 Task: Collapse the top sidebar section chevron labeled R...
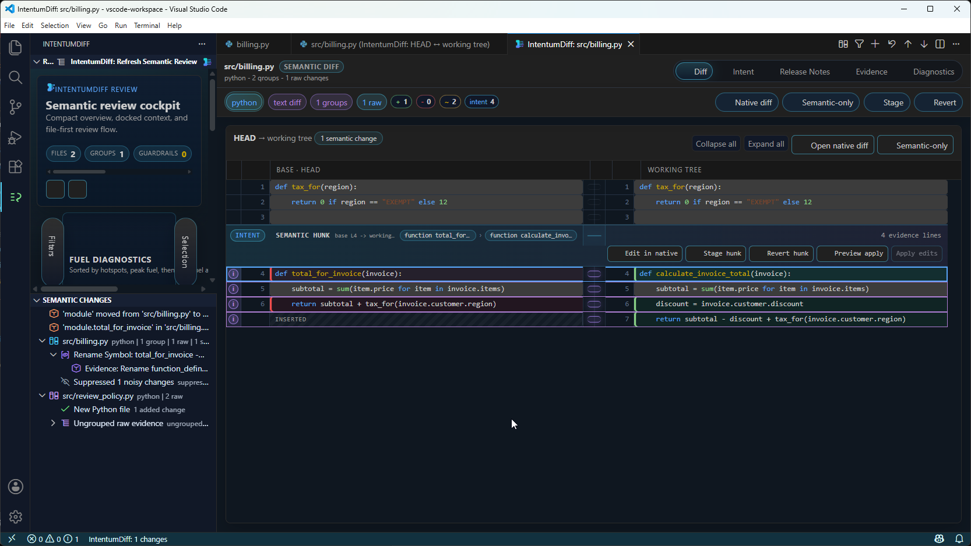[37, 62]
